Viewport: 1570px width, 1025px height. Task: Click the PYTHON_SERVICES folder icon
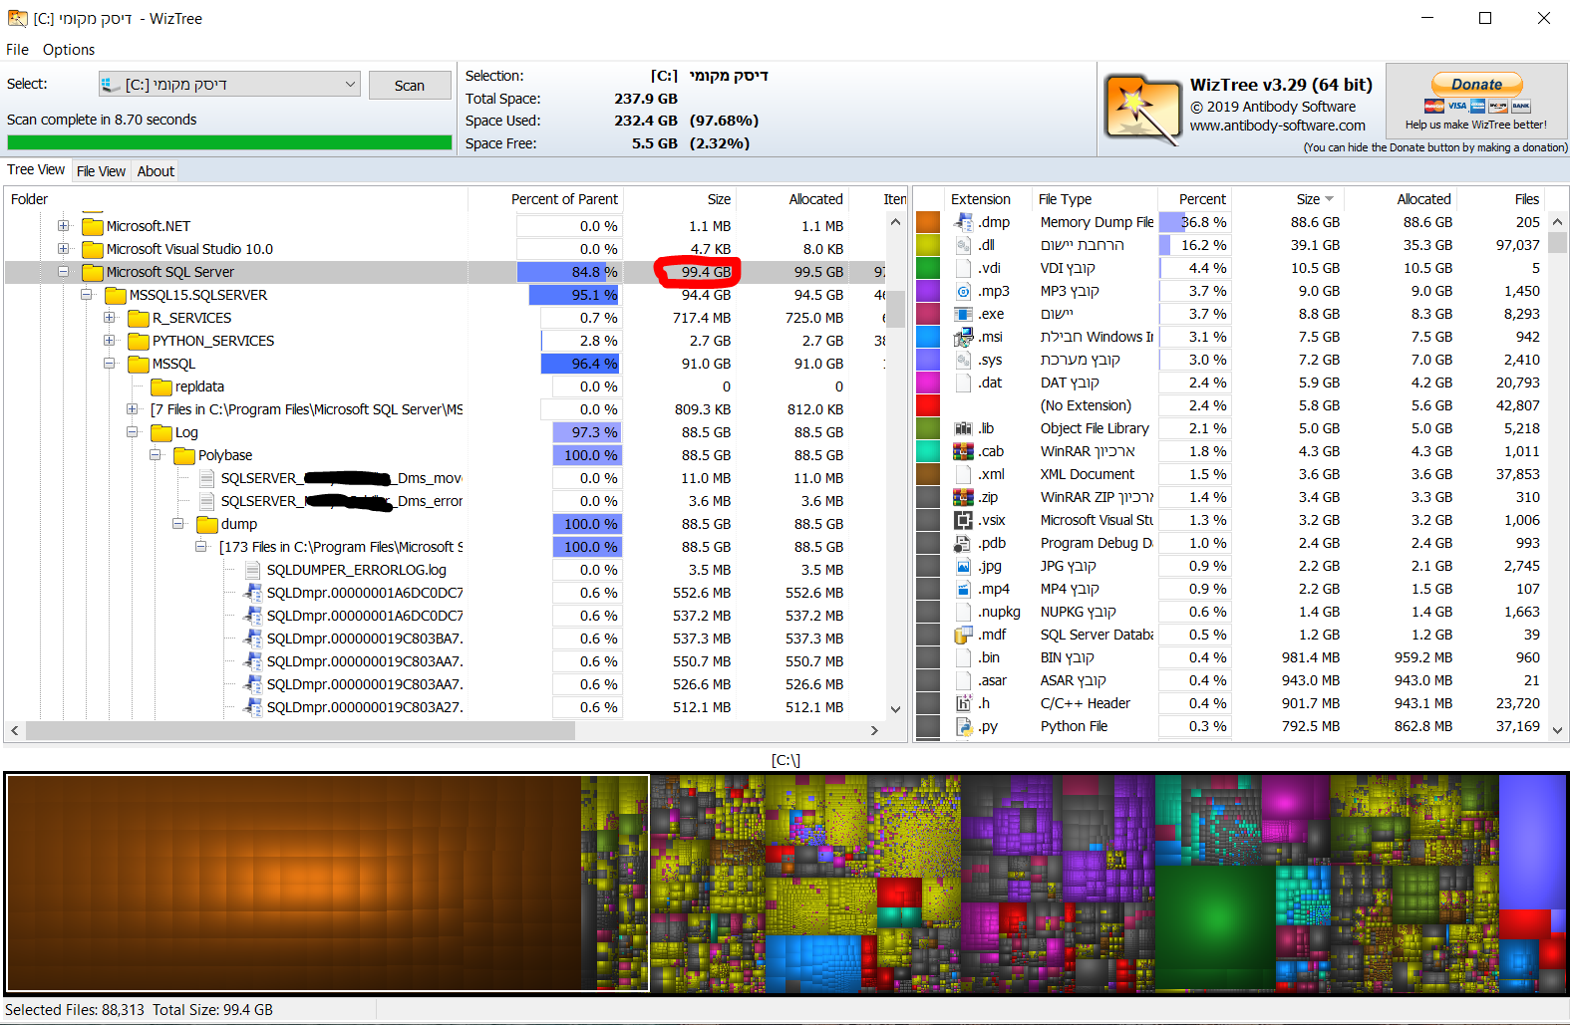[x=139, y=341]
